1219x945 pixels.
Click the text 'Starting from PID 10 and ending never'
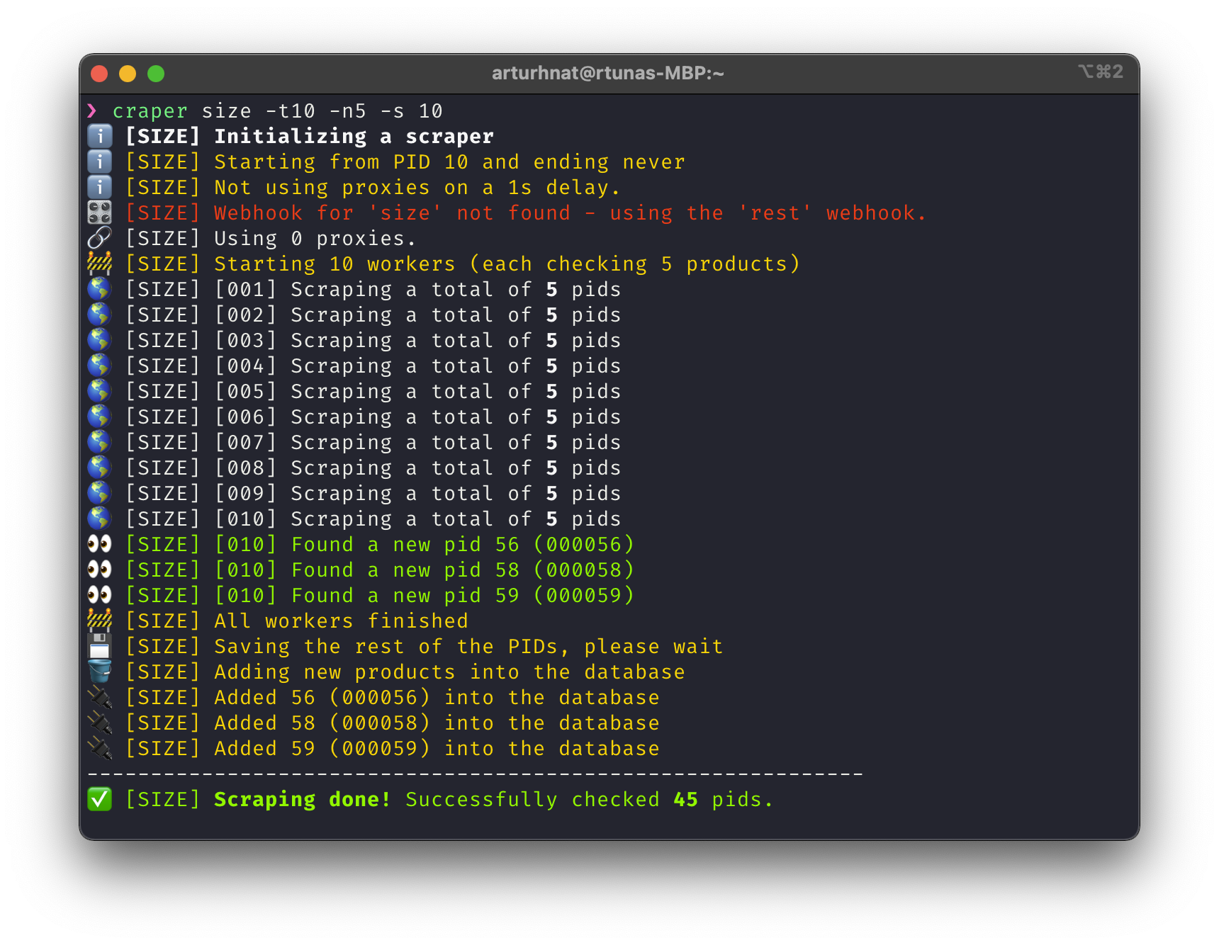pyautogui.click(x=449, y=162)
